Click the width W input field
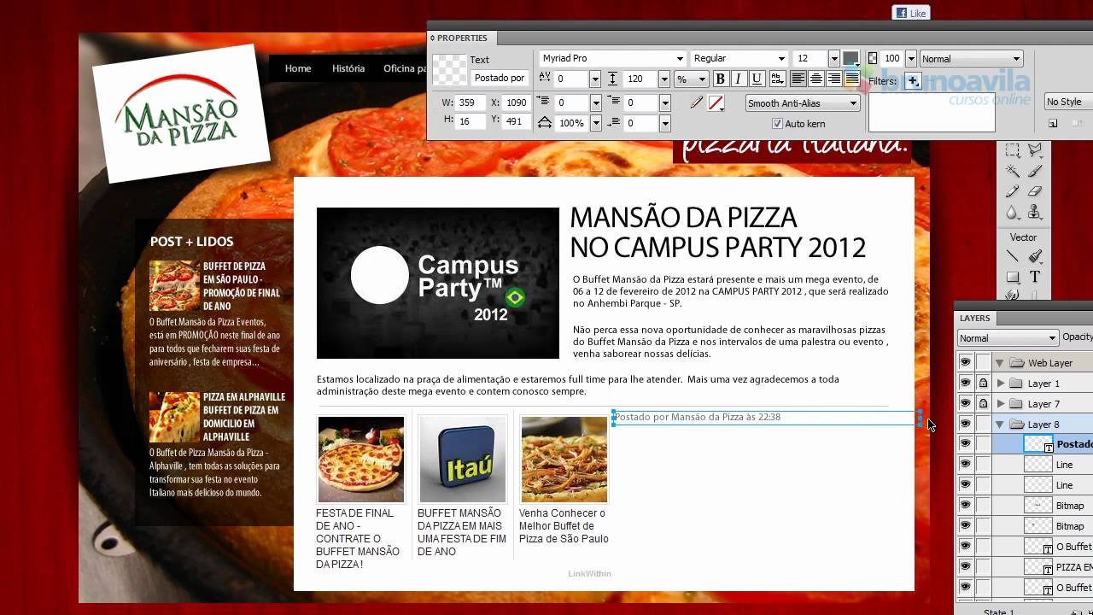 468,102
